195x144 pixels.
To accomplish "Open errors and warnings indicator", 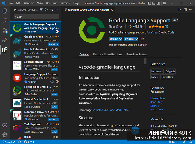I will [x=29, y=142].
